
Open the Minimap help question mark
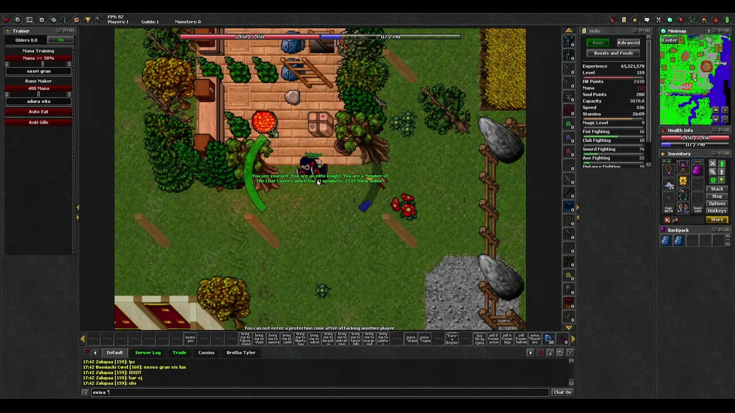pyautogui.click(x=709, y=31)
